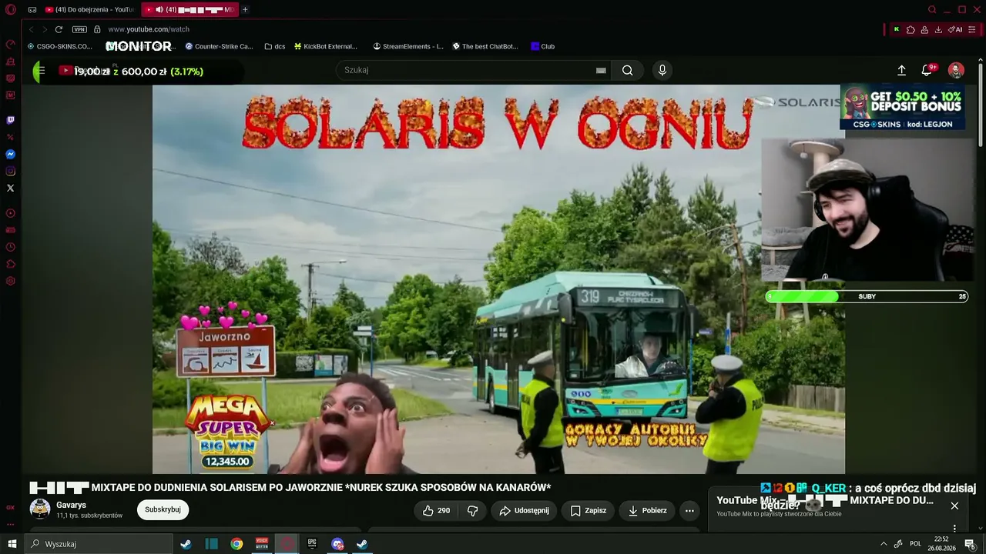Open X (Twitter) in the Opera sidebar
The image size is (986, 554).
point(11,188)
